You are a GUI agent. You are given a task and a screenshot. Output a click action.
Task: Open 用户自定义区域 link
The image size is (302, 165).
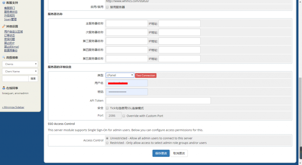click(x=14, y=31)
